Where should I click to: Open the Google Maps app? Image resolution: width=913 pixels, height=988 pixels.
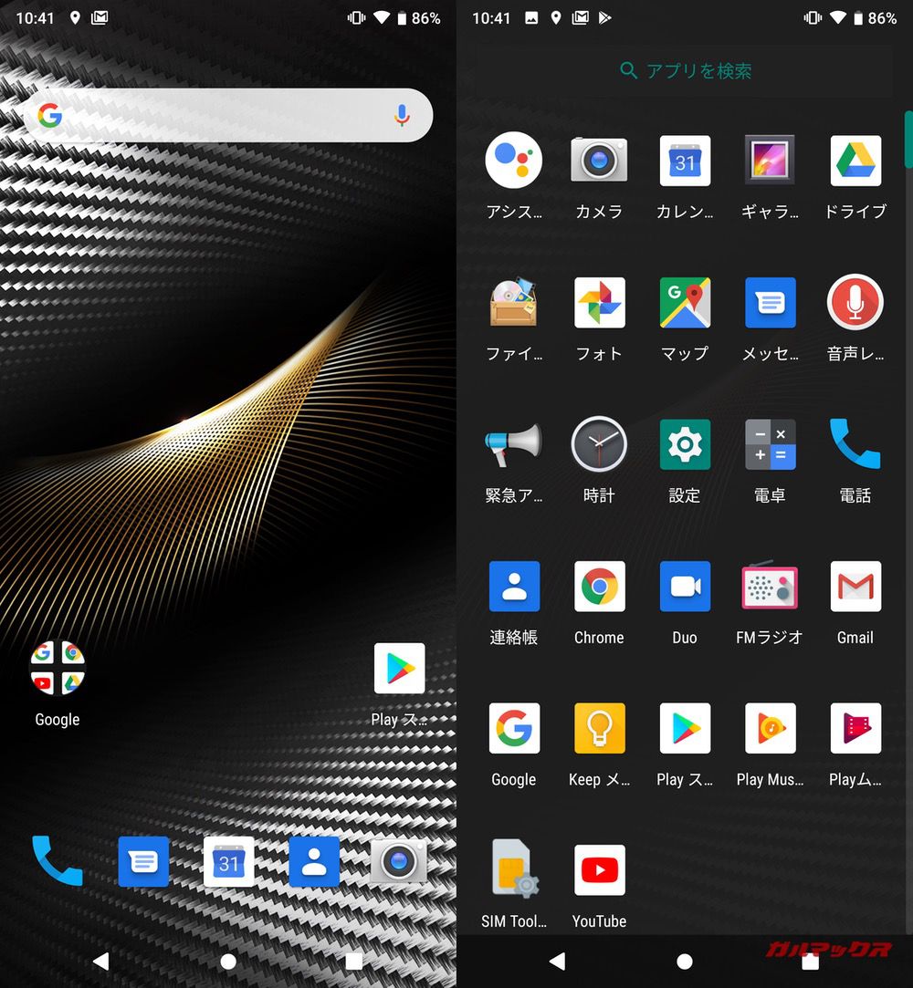click(685, 303)
